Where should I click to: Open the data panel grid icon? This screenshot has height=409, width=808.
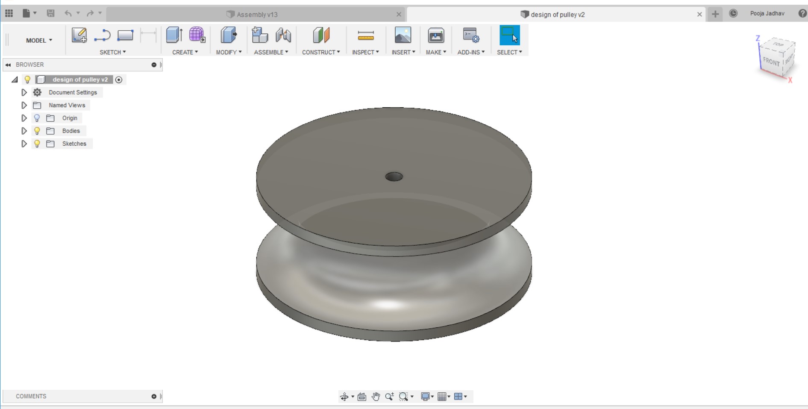(9, 14)
